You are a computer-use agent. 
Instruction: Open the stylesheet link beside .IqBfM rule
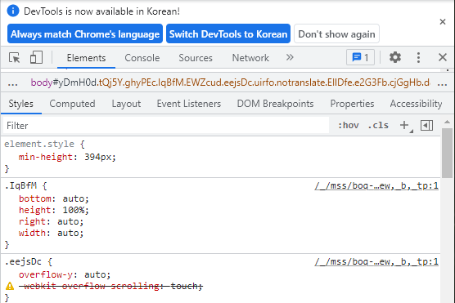coord(376,185)
